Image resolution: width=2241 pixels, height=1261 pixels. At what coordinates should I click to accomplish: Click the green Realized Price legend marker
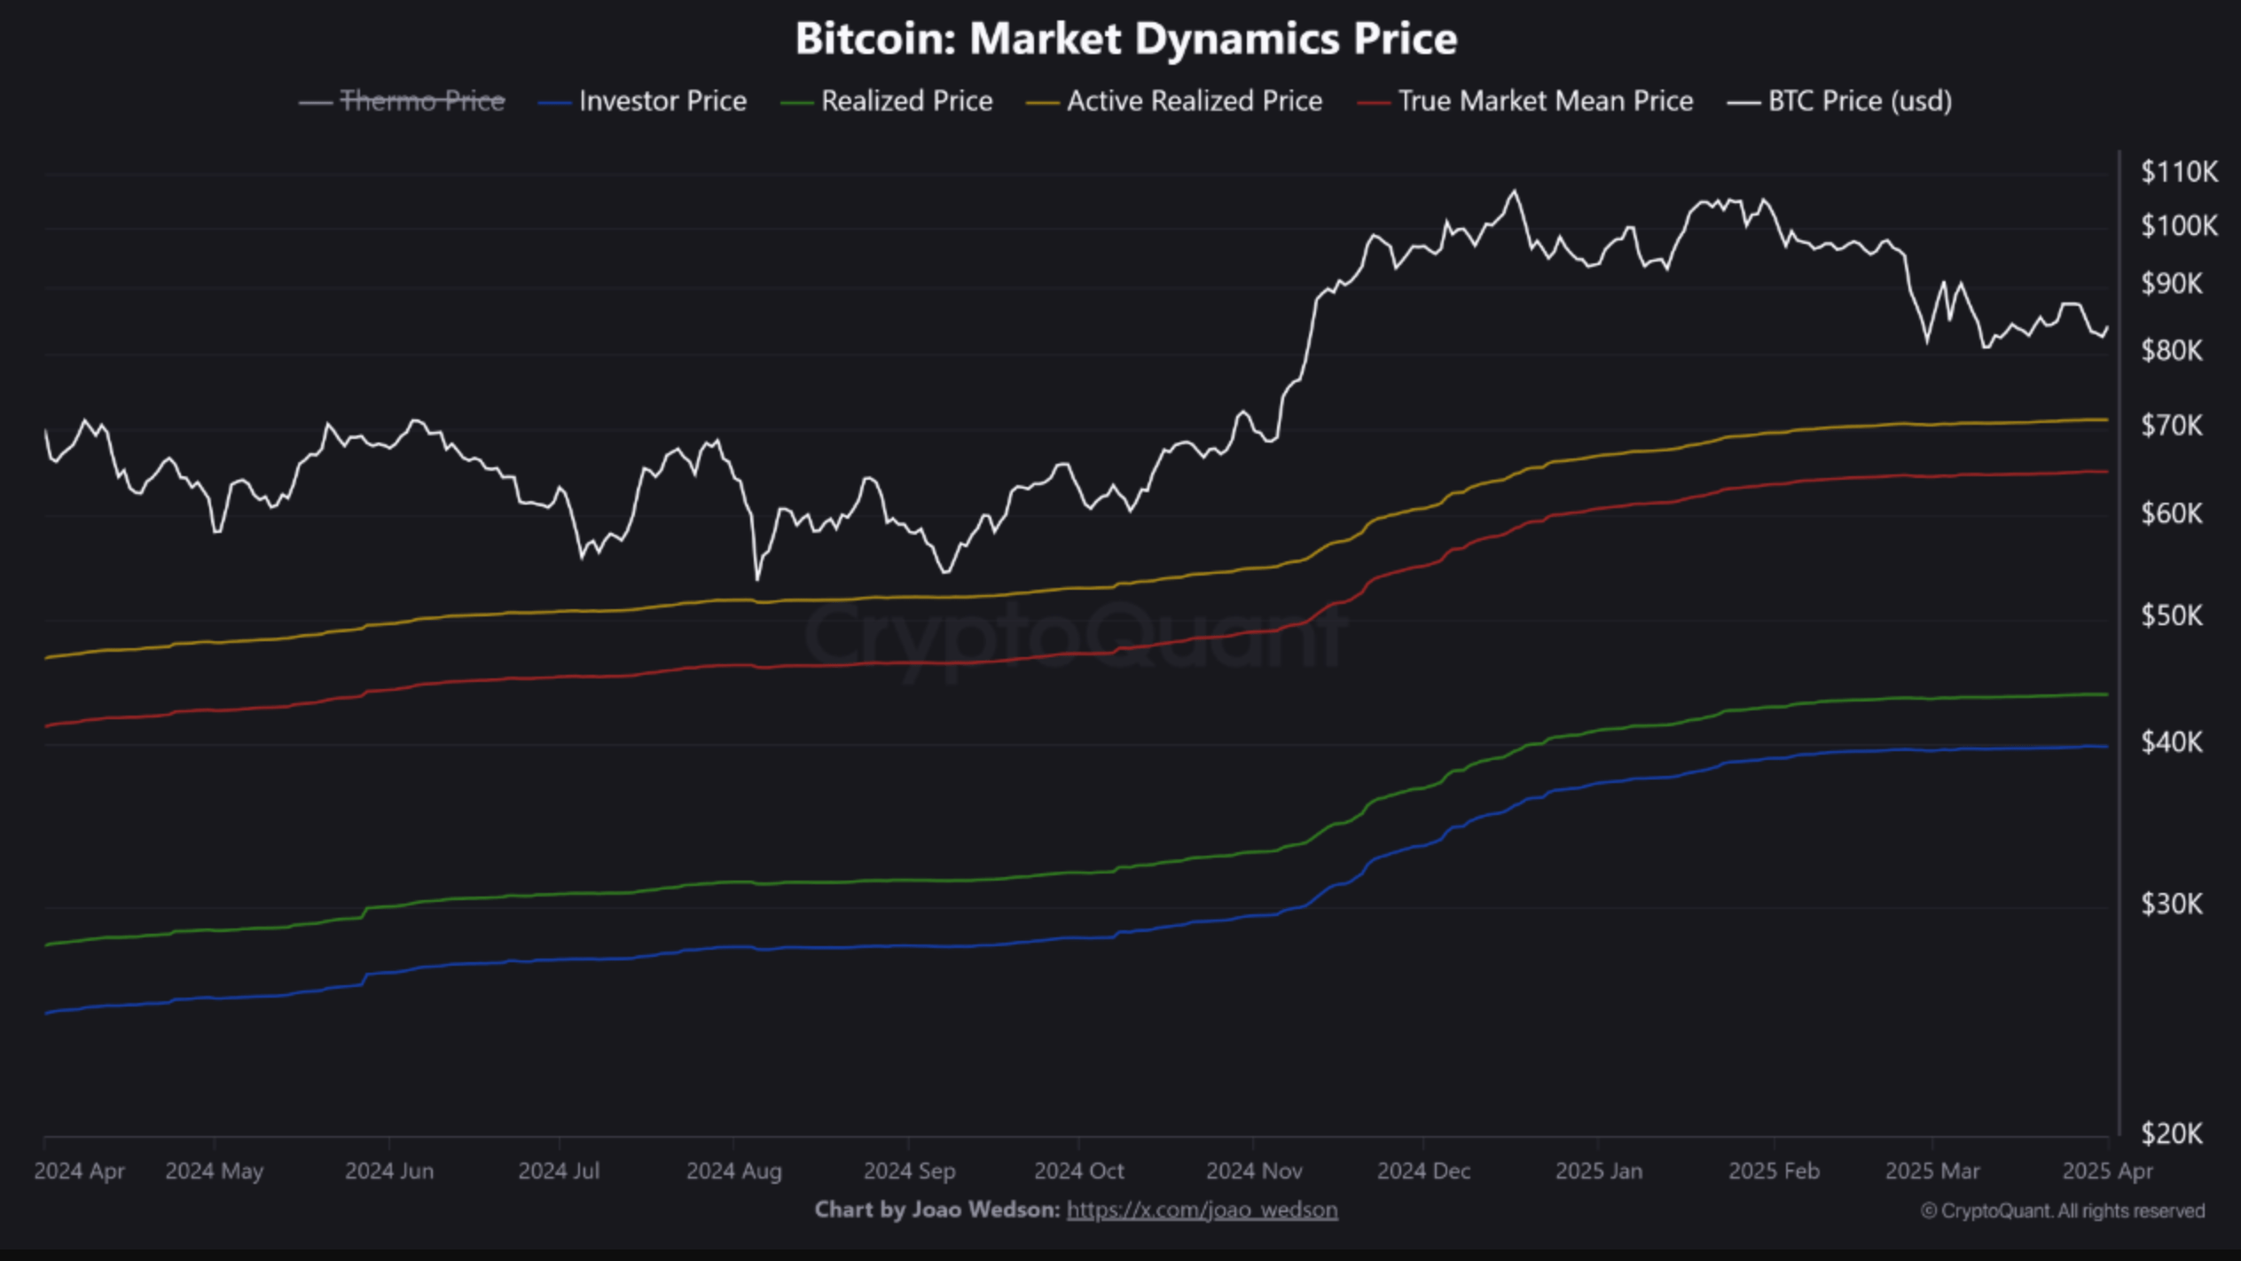[x=796, y=103]
